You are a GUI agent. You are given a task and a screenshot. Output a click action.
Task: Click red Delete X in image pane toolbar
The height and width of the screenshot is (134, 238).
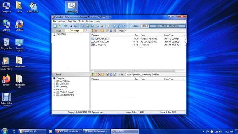pos(96,31)
